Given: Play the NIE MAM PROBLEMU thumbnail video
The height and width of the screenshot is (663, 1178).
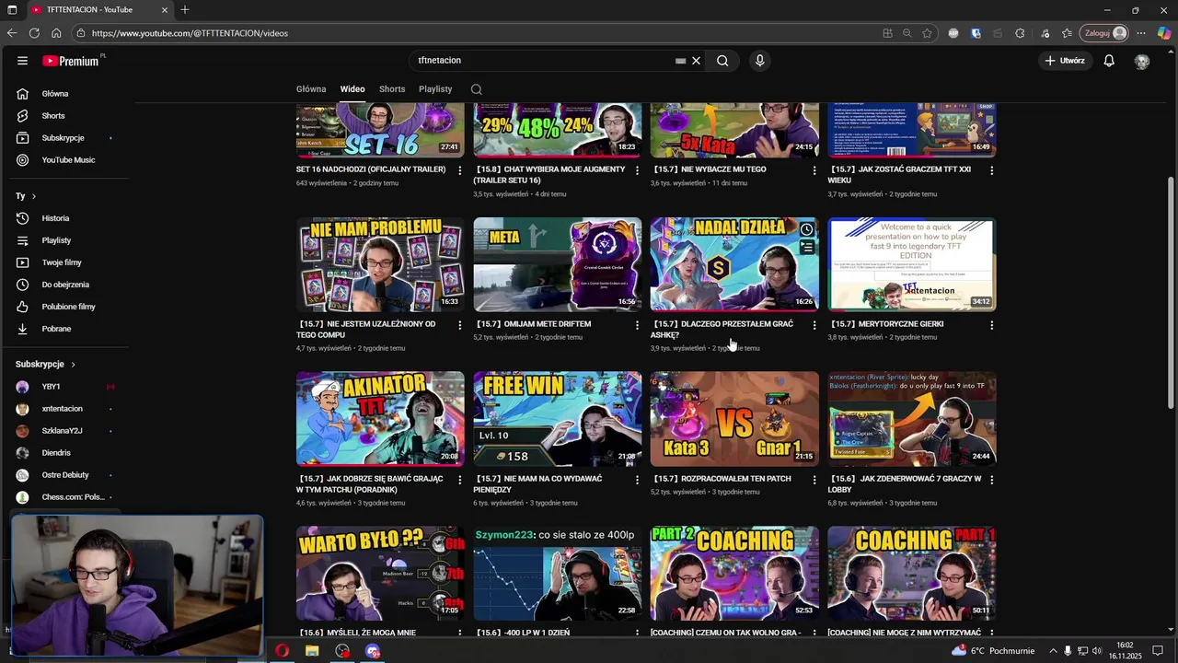Looking at the screenshot, I should coord(380,264).
